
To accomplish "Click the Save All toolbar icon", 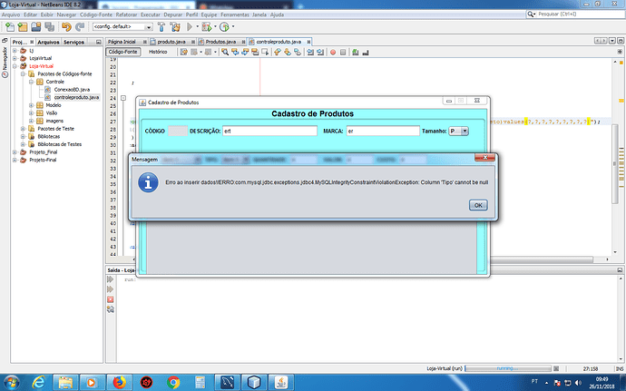I will pos(50,26).
